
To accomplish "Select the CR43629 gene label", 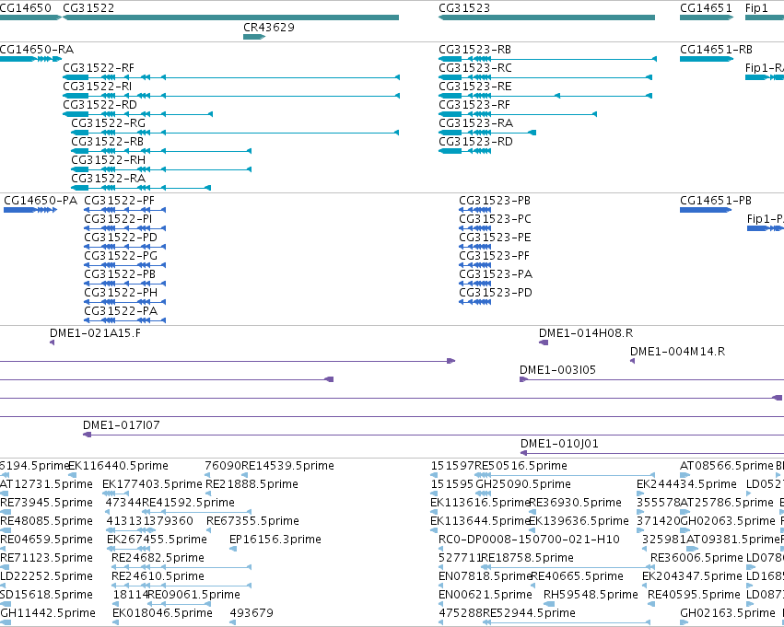I will click(x=269, y=28).
